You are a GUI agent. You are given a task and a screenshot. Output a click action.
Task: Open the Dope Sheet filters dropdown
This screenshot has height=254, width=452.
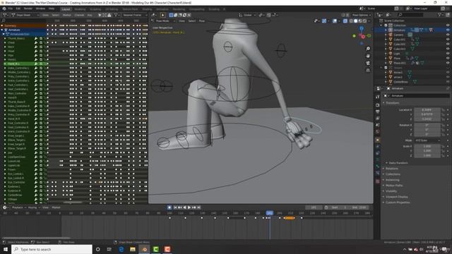click(117, 15)
